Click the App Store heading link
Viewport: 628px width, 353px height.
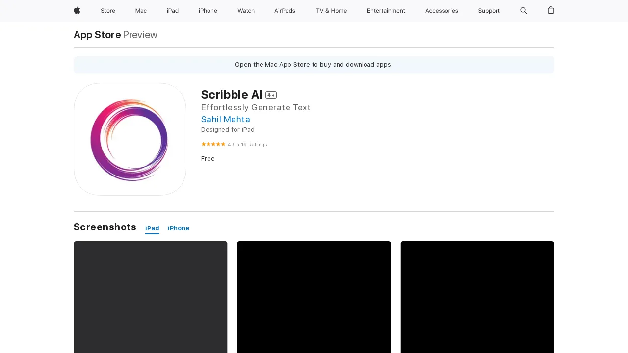click(x=97, y=35)
